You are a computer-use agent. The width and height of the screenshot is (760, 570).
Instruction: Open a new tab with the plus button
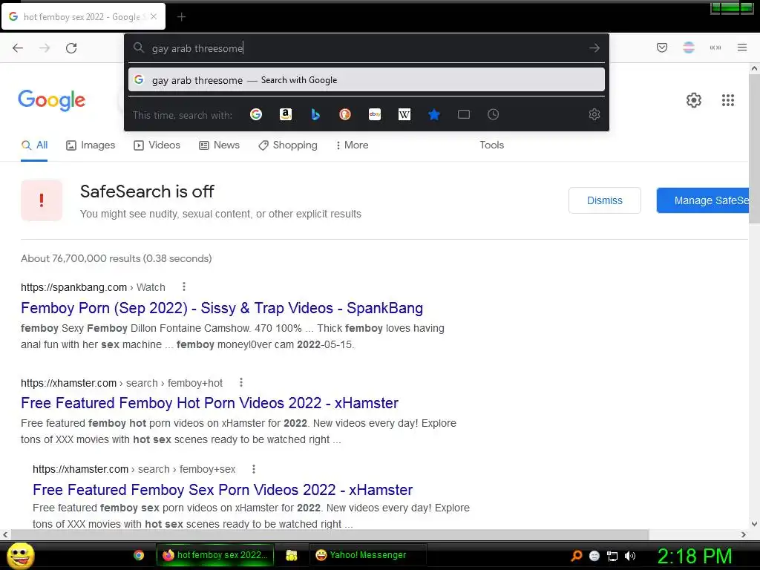(181, 17)
